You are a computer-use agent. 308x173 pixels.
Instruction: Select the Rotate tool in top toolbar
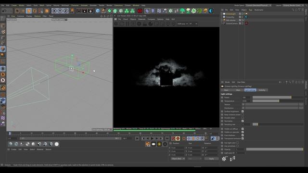coord(35,11)
